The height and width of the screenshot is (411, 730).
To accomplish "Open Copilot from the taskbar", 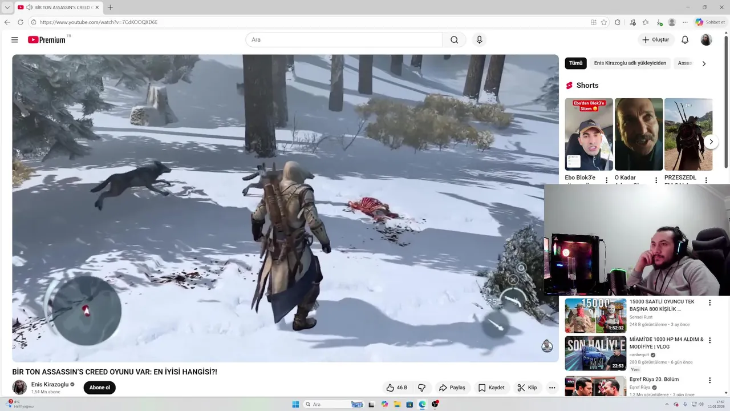I will pos(384,404).
